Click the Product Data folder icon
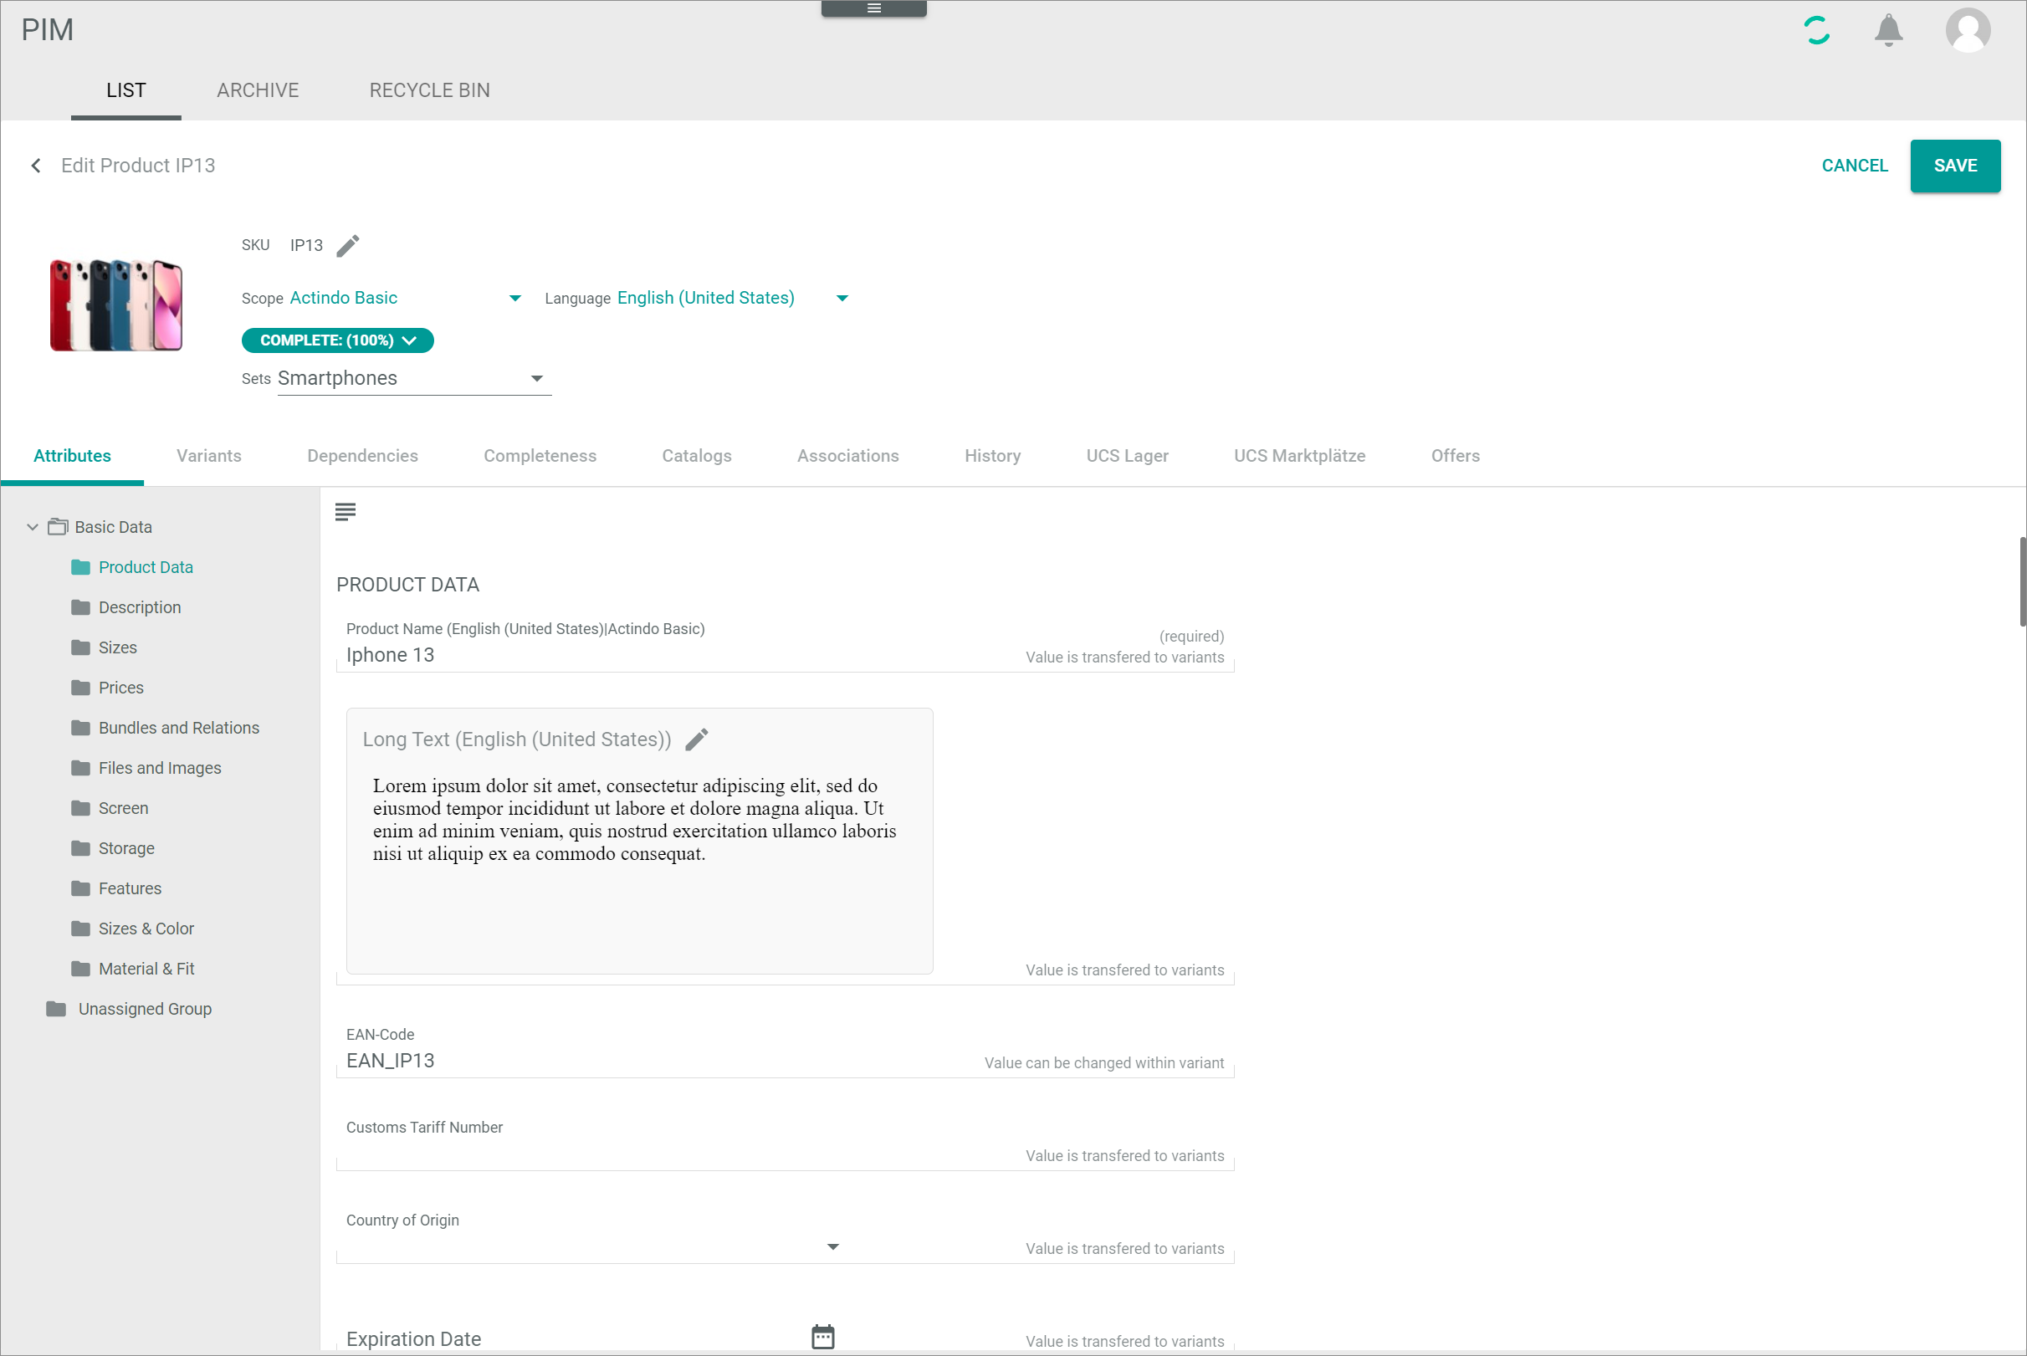Screen dimensions: 2027x1356 (x=80, y=567)
